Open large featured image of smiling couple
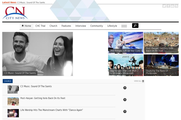This screenshot has height=120, width=181. [x=37, y=54]
